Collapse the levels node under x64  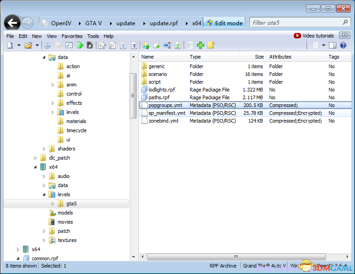(44, 194)
